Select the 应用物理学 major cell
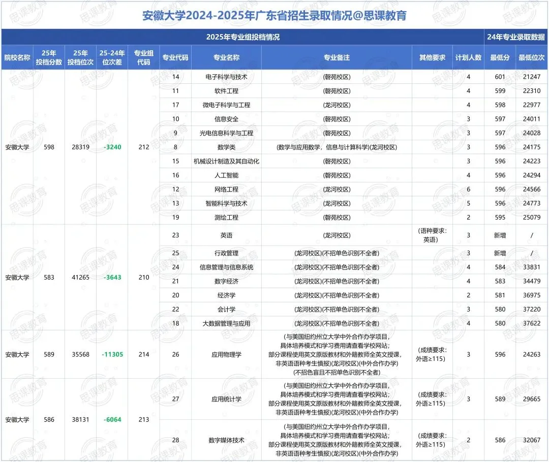Image resolution: width=549 pixels, height=462 pixels. tap(227, 355)
